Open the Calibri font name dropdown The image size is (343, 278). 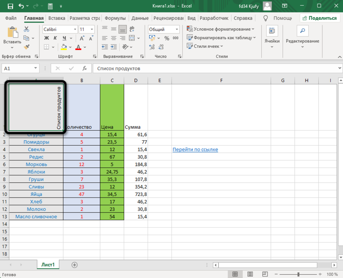[x=75, y=30]
